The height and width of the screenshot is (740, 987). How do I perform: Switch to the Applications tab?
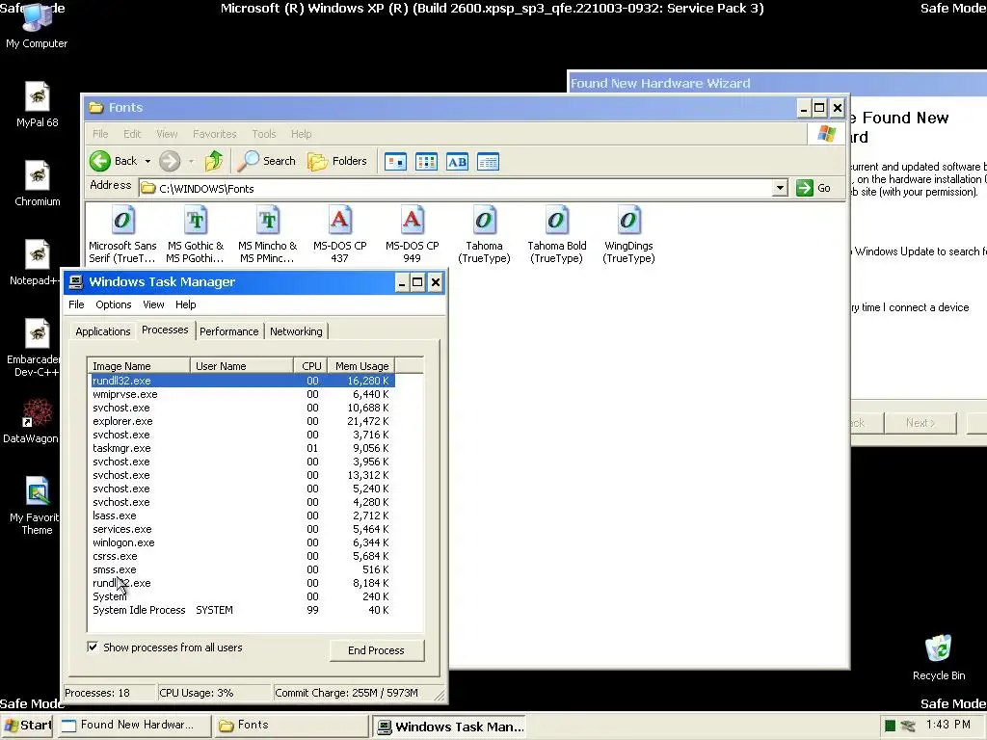(x=102, y=331)
